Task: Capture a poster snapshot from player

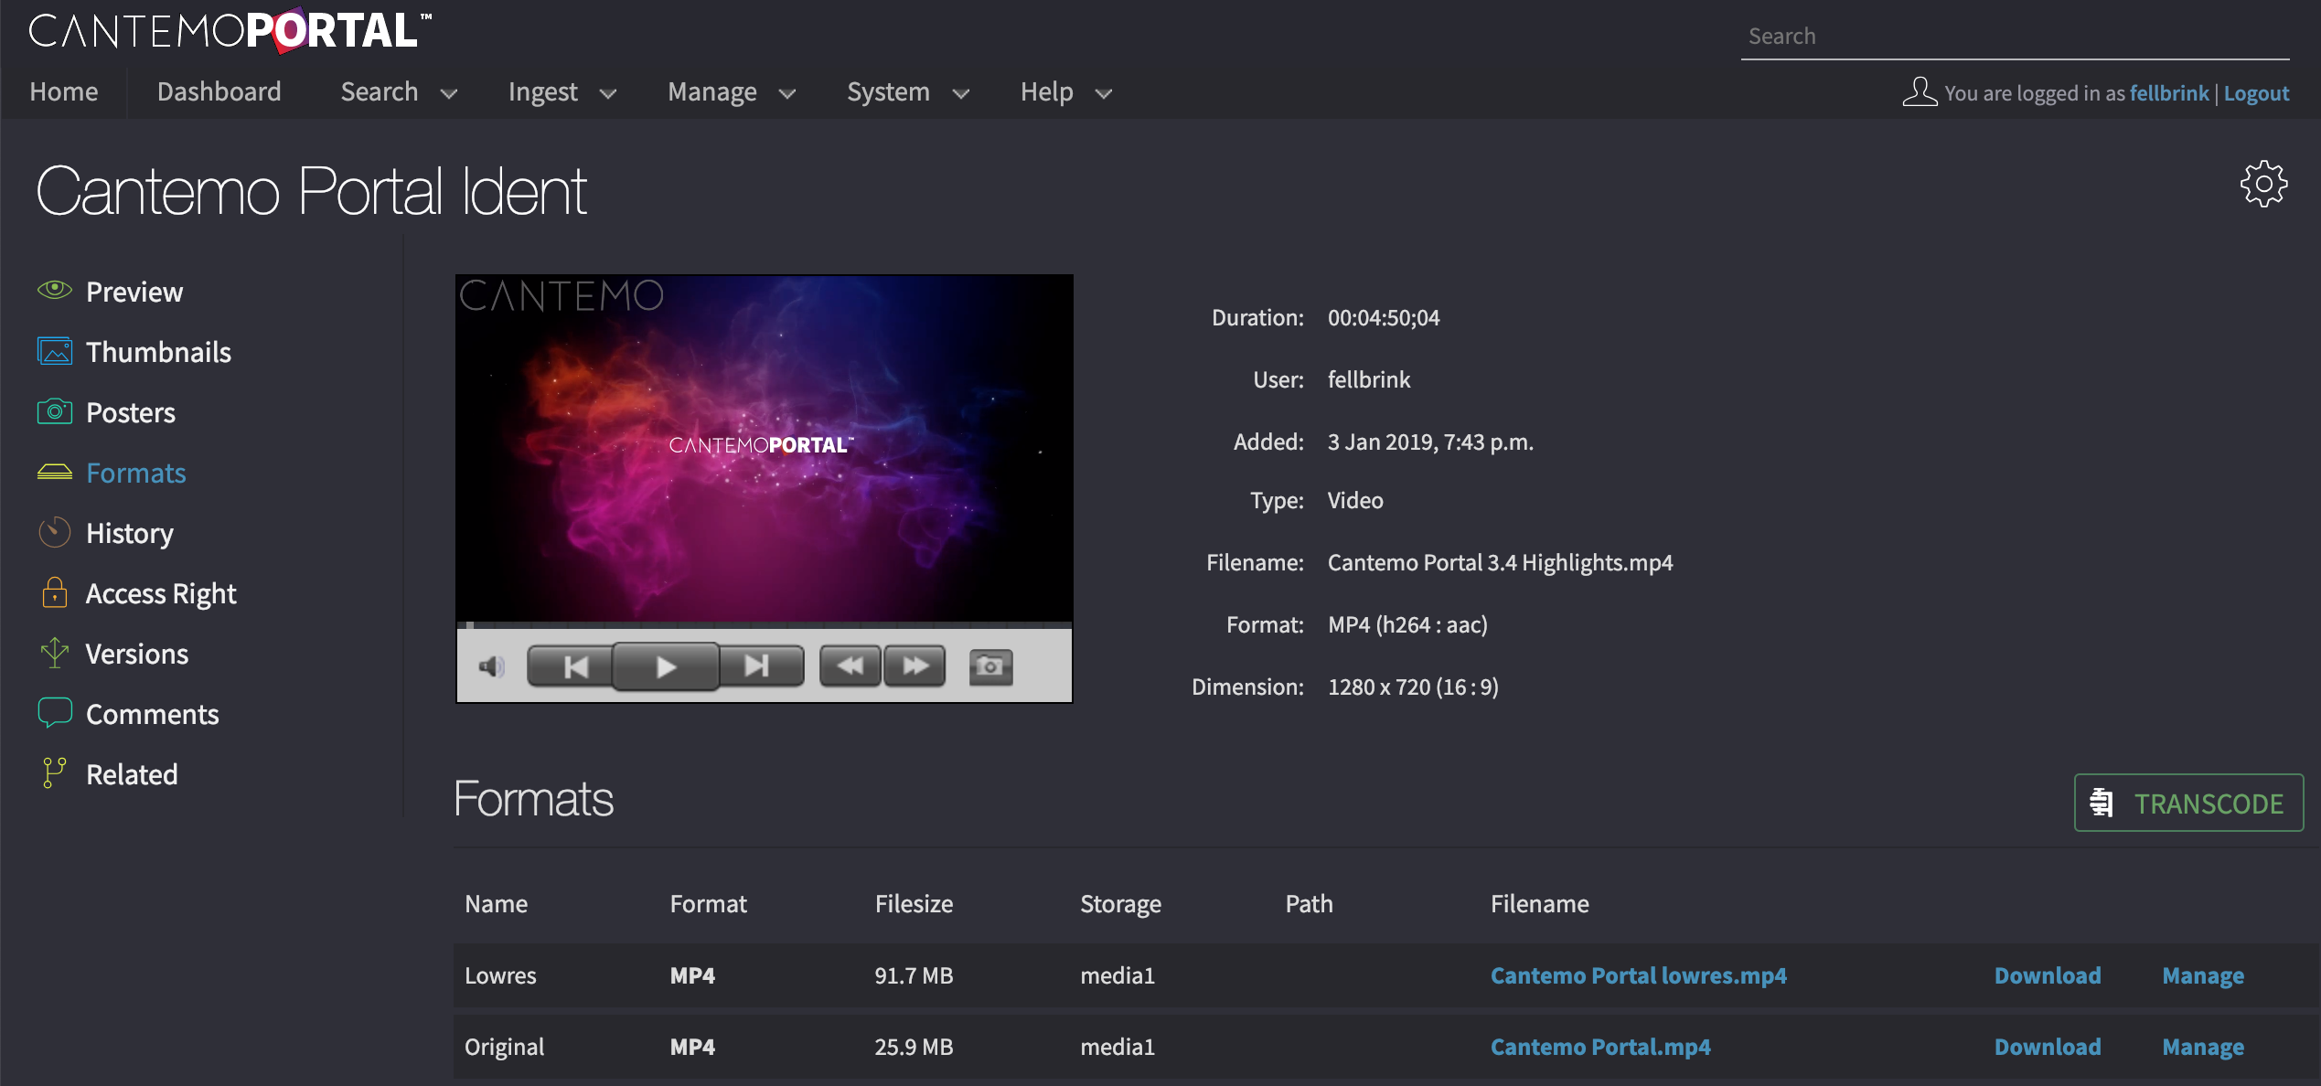Action: pyautogui.click(x=991, y=666)
